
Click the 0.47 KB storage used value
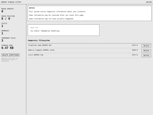[7, 48]
